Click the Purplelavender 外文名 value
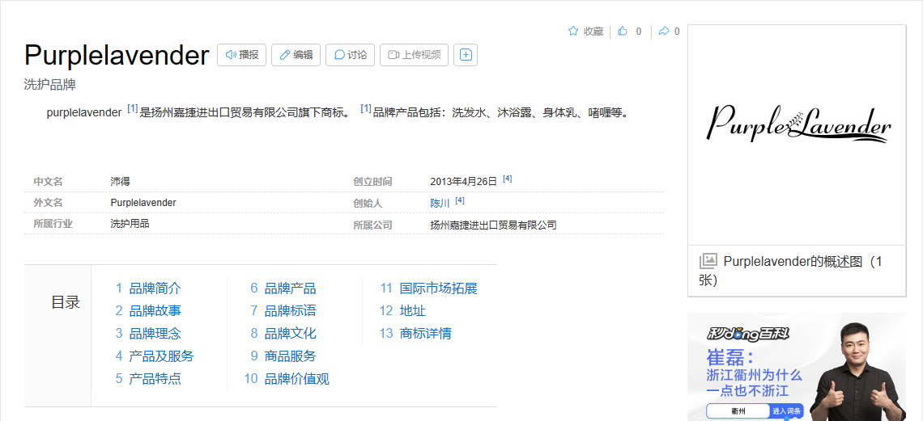The width and height of the screenshot is (923, 421). click(x=143, y=203)
